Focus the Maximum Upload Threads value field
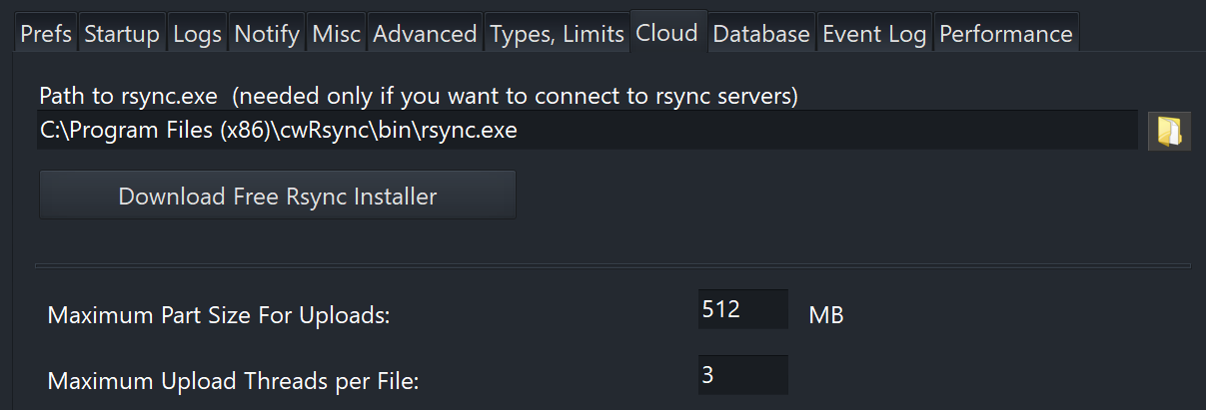1206x410 pixels. click(742, 375)
